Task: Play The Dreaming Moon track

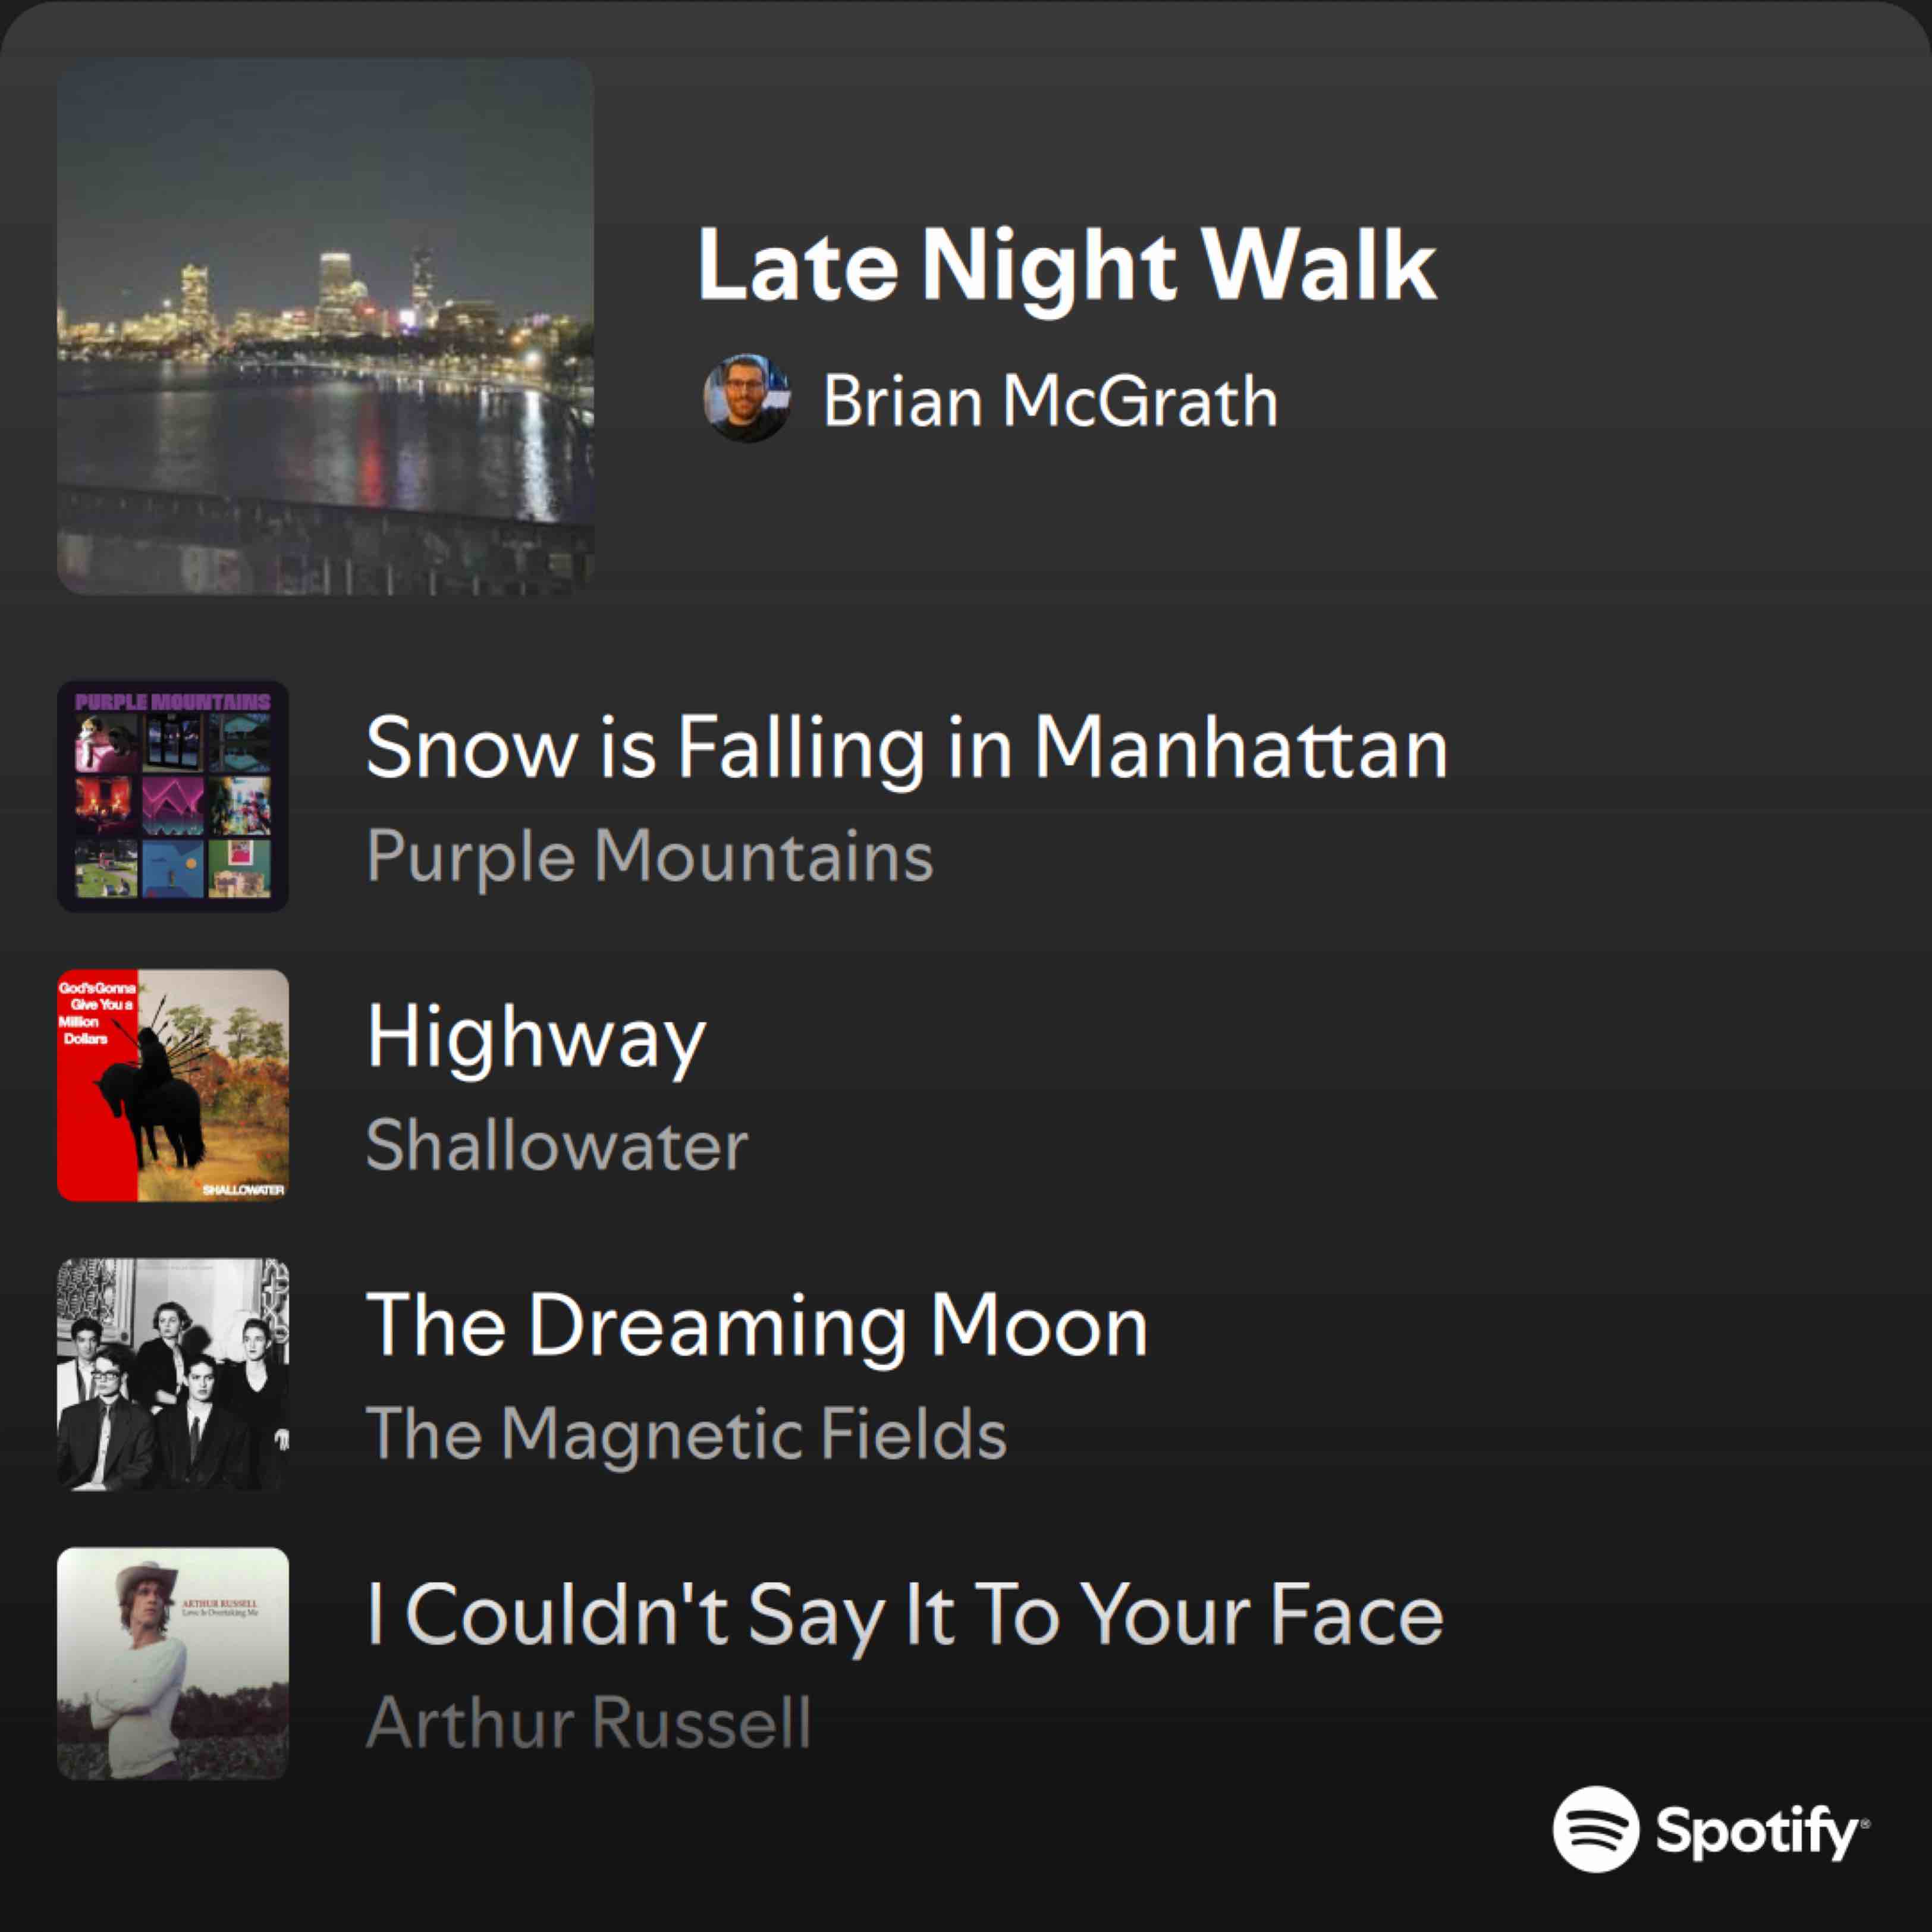Action: [757, 1325]
